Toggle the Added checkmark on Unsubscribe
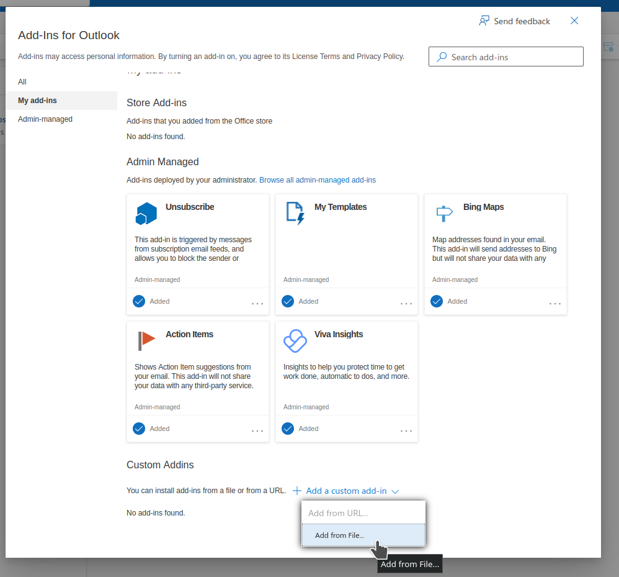This screenshot has width=619, height=577. 138,301
